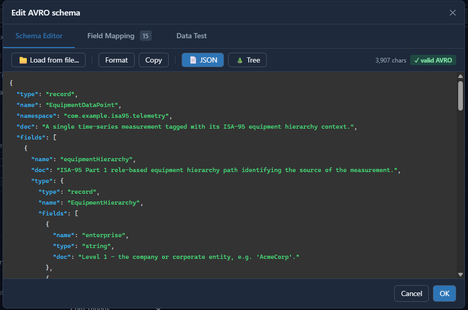468x310 pixels.
Task: Click the 3,907 chars counter
Action: point(391,60)
